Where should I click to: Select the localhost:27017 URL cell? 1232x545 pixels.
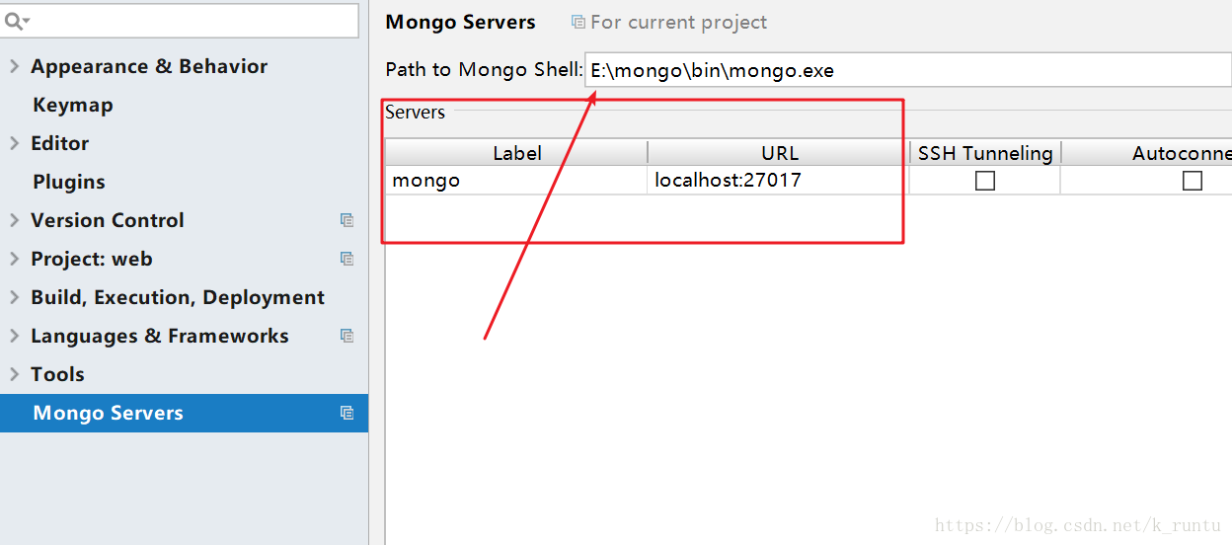click(x=779, y=180)
